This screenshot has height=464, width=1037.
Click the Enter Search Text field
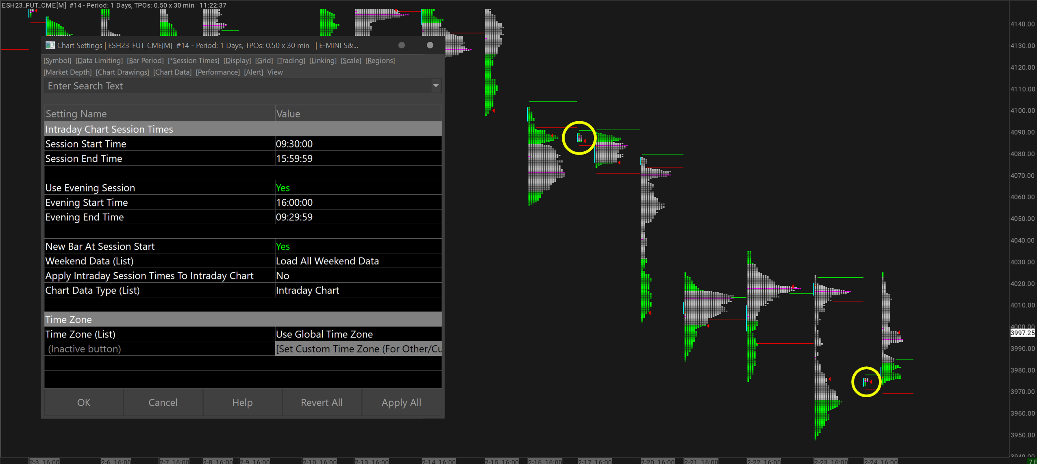coord(238,86)
